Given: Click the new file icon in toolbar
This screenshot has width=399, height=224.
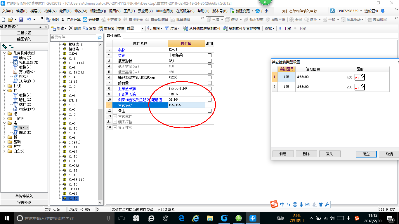Looking at the screenshot, I should 4,20.
